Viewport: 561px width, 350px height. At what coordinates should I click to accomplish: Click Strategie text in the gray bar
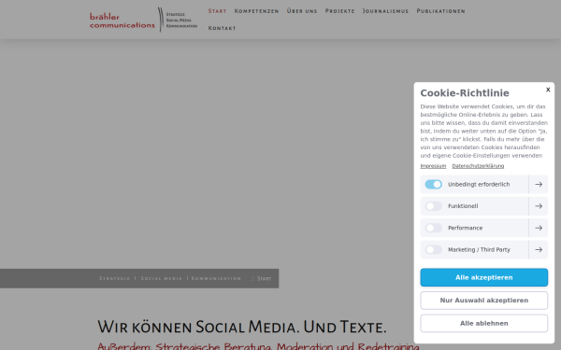(x=114, y=278)
